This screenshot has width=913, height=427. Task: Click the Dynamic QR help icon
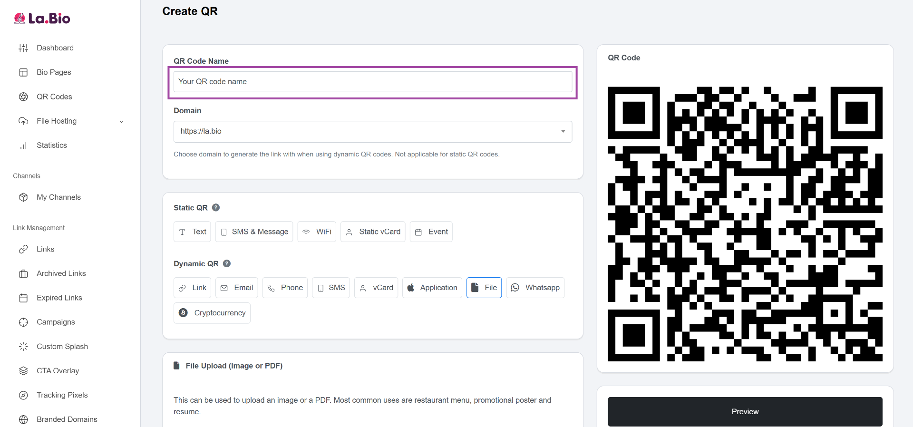point(227,264)
